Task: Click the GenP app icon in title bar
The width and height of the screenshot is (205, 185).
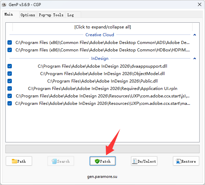Action: pyautogui.click(x=4, y=5)
